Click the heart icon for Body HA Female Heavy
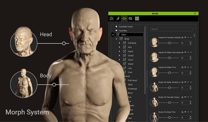 (185, 97)
